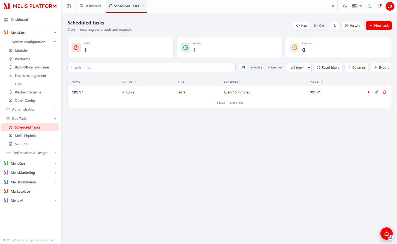Open the Columns button
The height and width of the screenshot is (244, 397).
tap(357, 68)
